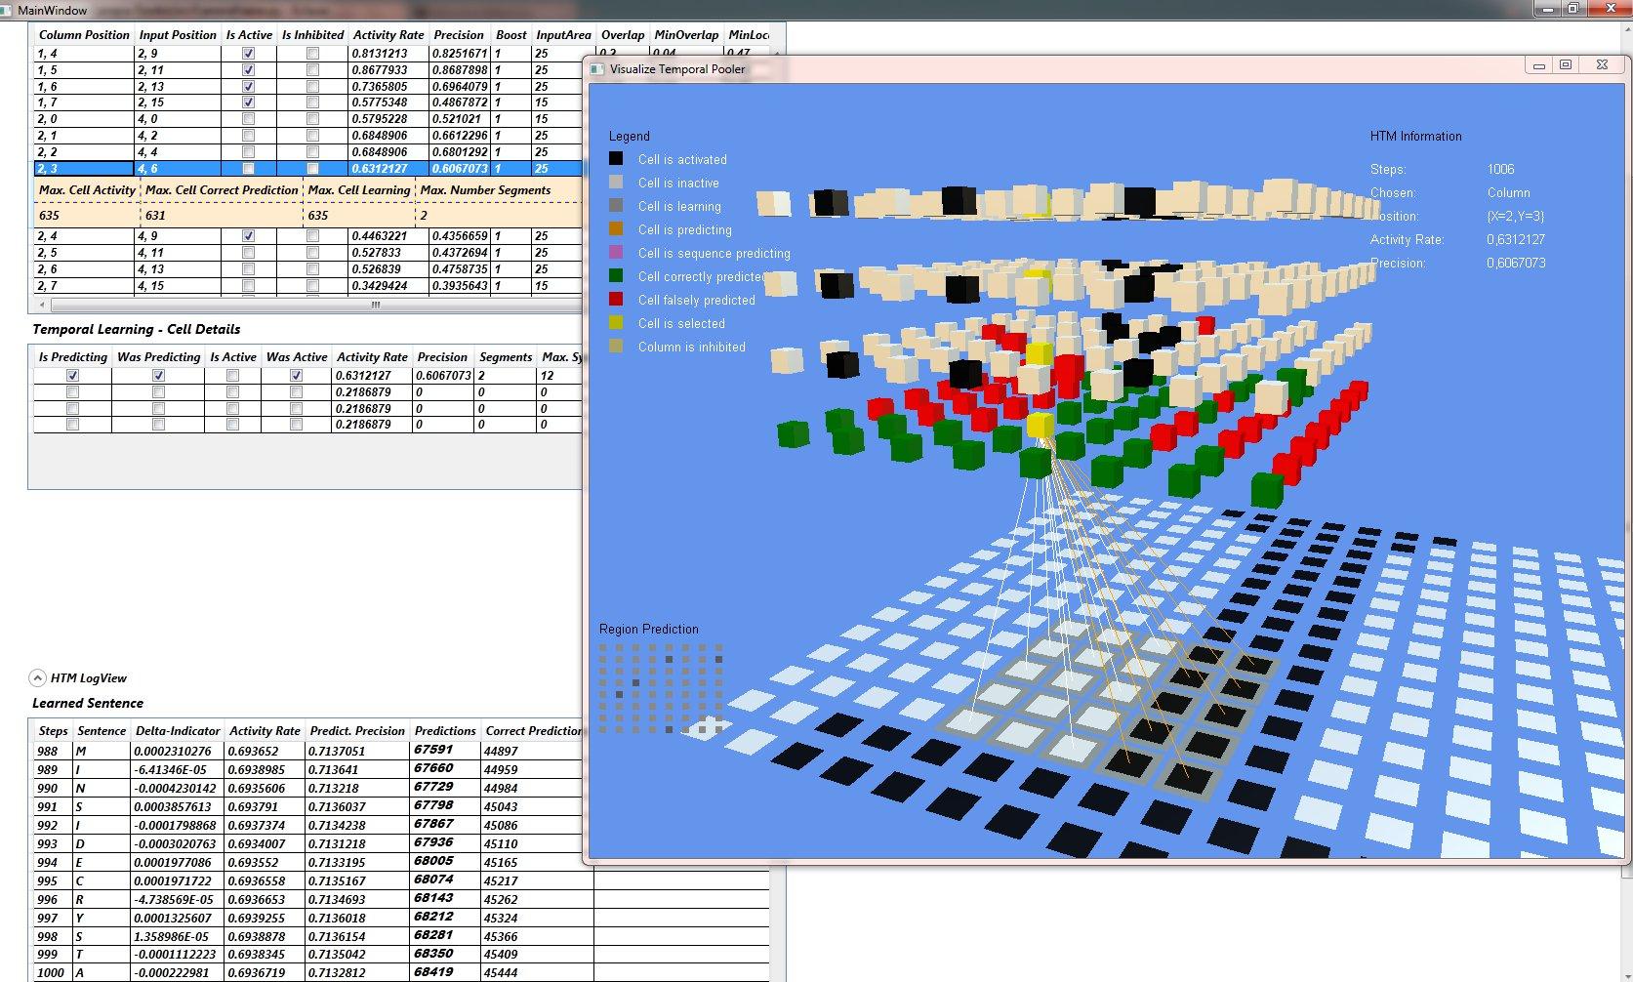Screen dimensions: 1633x982
Task: Close the Visualize Temporal Pooler window
Action: 1602,65
